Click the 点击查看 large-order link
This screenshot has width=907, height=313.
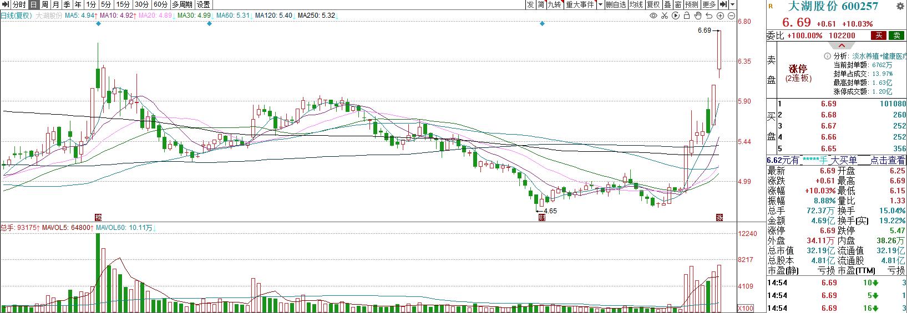(x=888, y=160)
